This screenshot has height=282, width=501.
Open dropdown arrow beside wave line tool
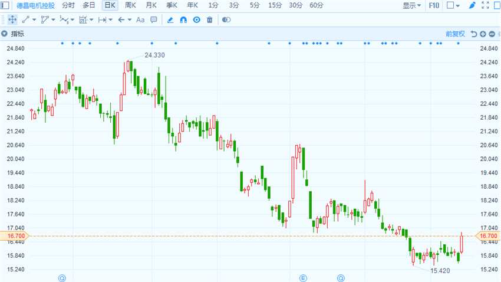click(72, 20)
